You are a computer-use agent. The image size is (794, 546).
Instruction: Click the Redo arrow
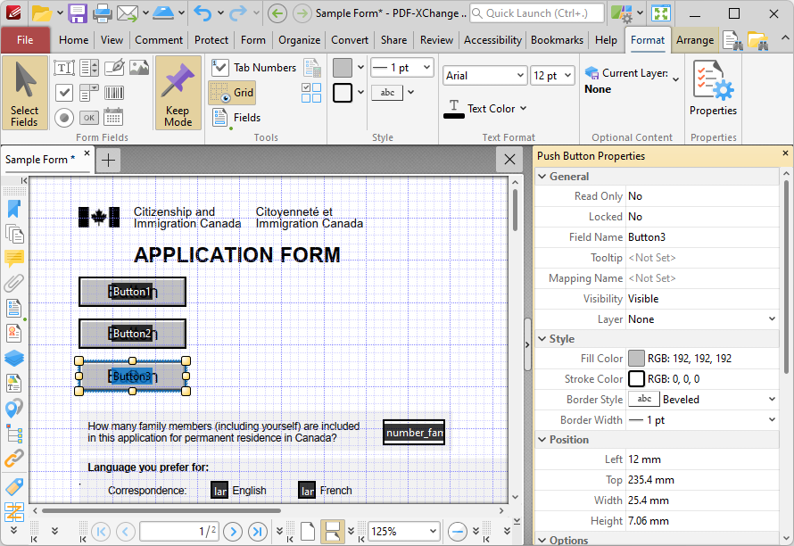(238, 13)
